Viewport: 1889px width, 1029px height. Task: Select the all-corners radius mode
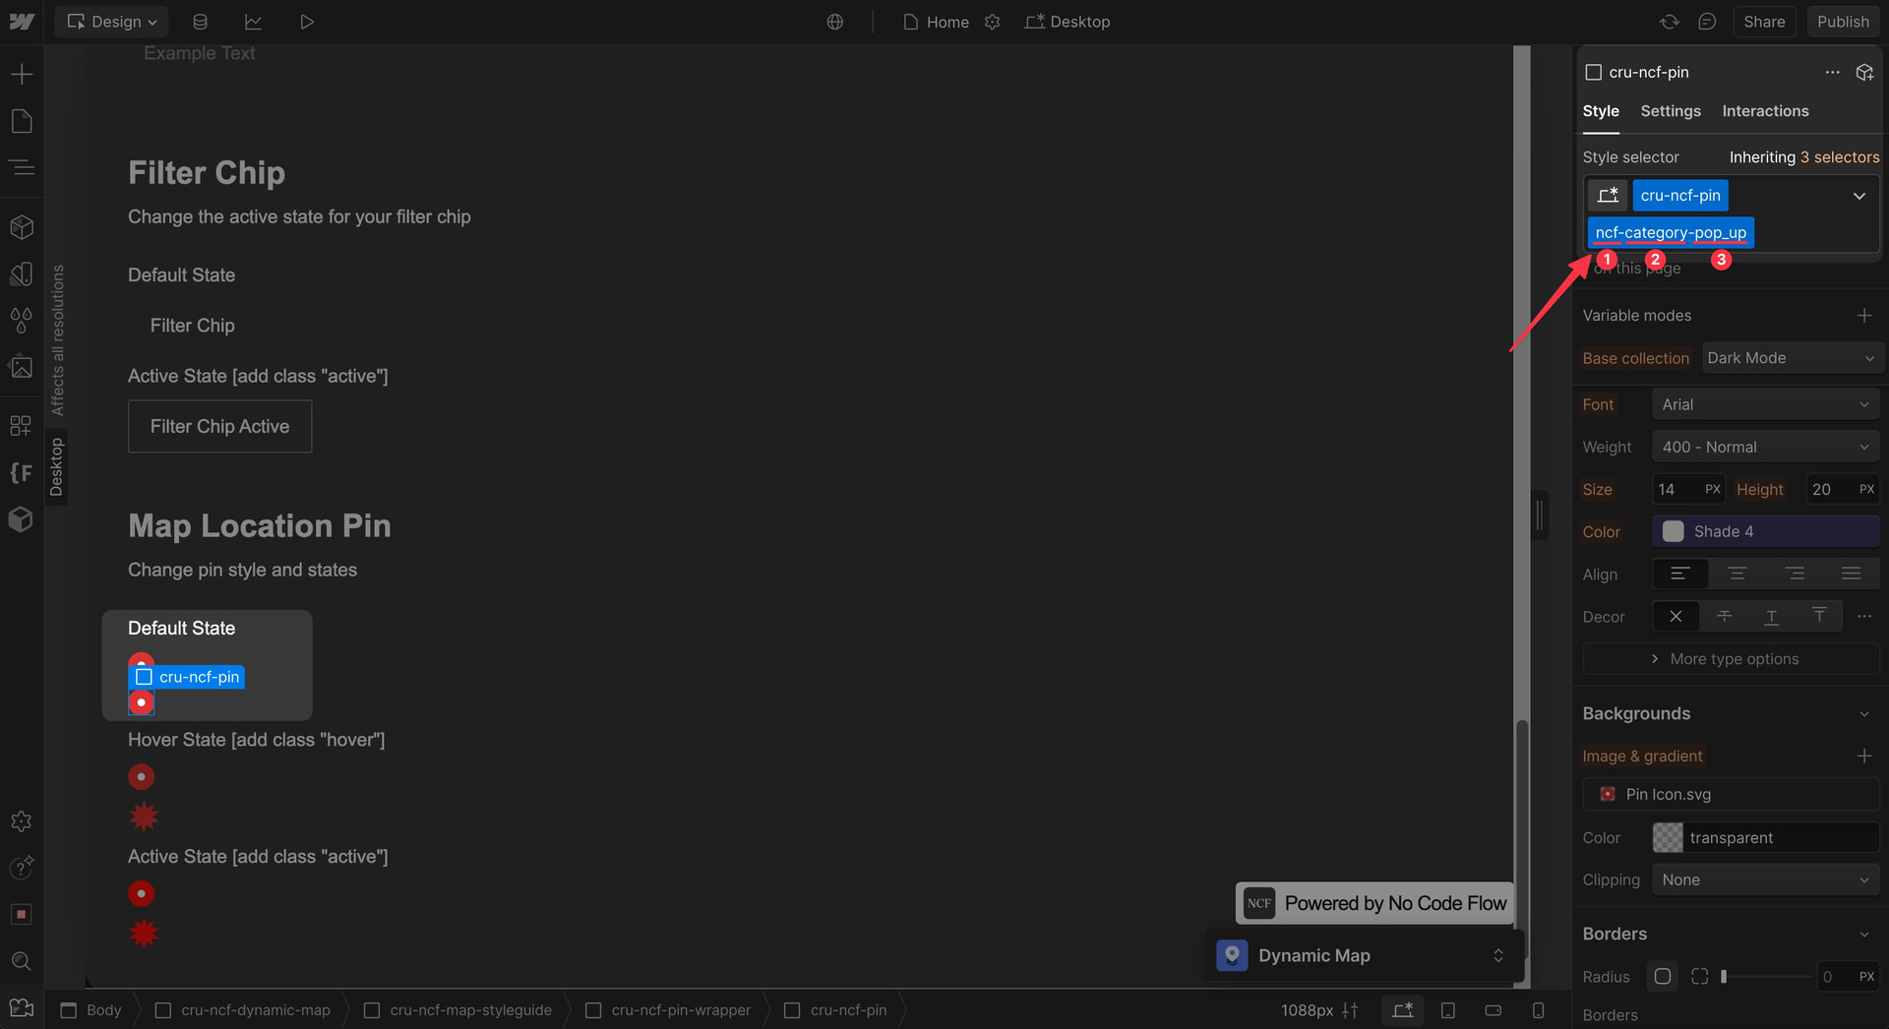(x=1663, y=976)
